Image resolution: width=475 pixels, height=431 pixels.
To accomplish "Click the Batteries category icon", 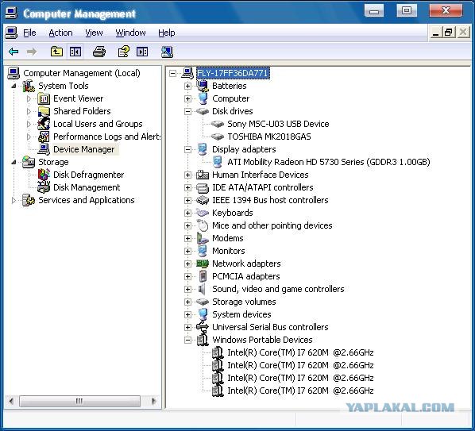I will click(203, 86).
